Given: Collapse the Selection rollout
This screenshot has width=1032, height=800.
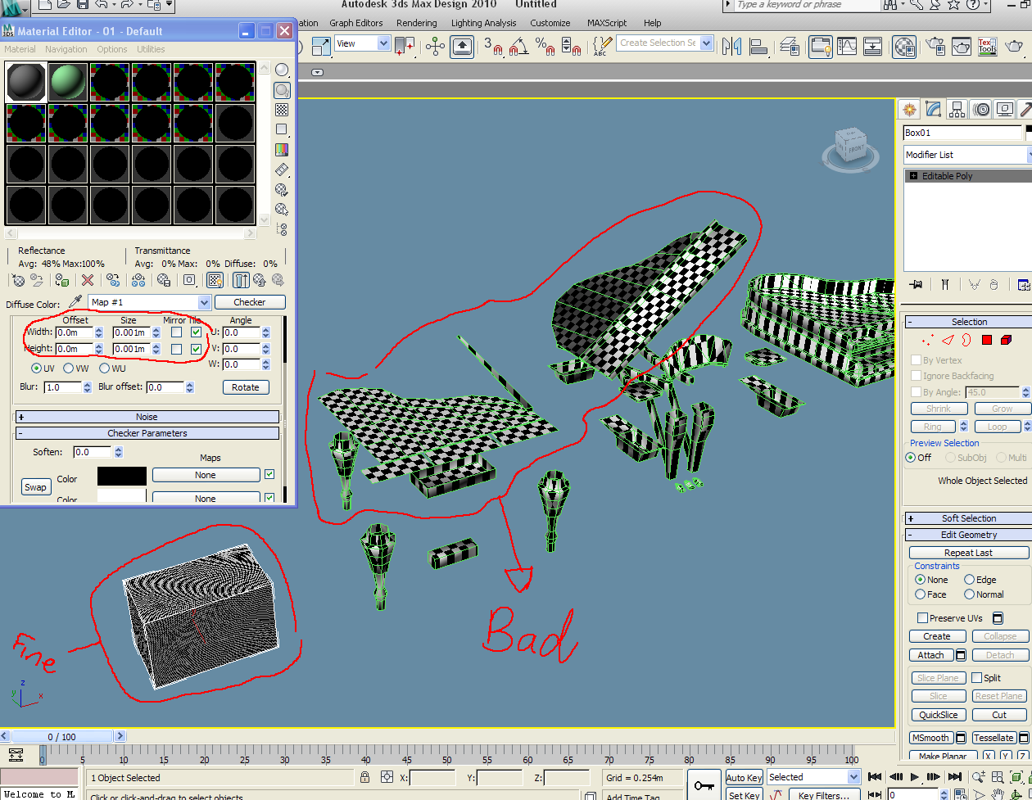Looking at the screenshot, I should coord(969,322).
